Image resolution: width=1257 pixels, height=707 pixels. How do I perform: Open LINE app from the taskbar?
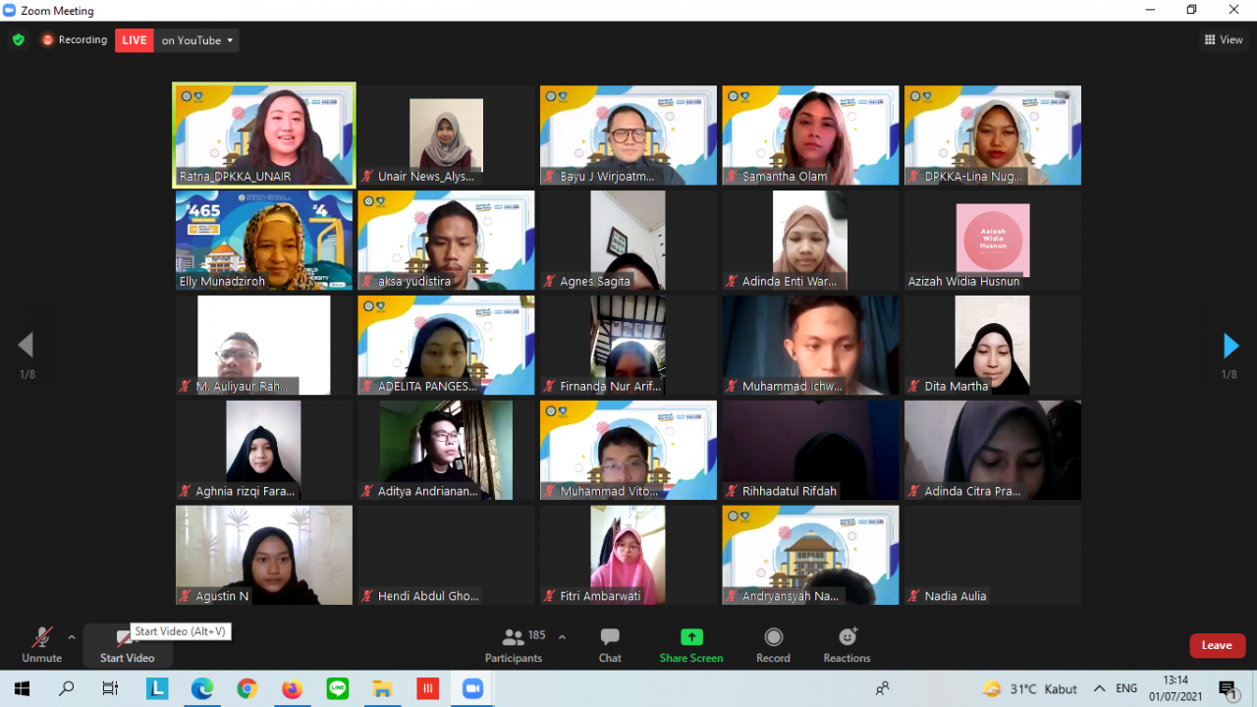[x=337, y=689]
